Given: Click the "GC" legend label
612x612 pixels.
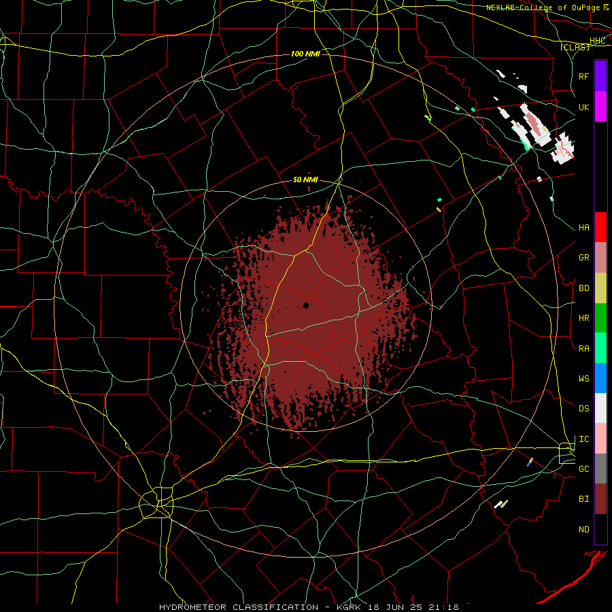Looking at the screenshot, I should [583, 469].
